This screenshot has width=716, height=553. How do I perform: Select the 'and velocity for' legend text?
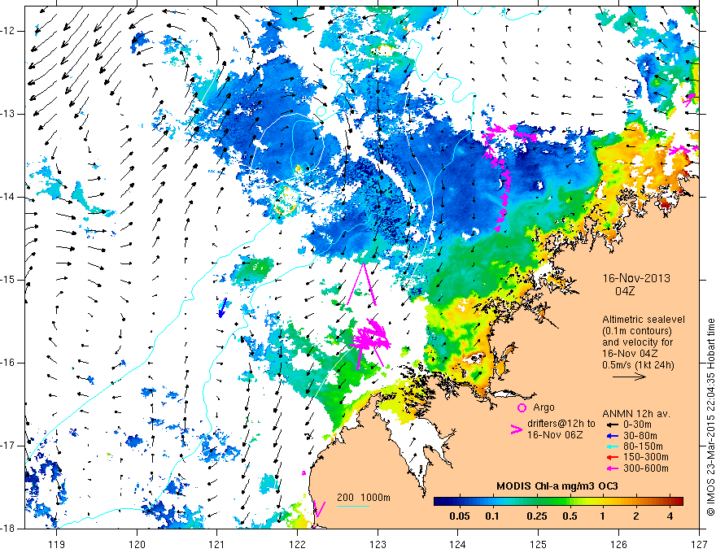click(637, 342)
